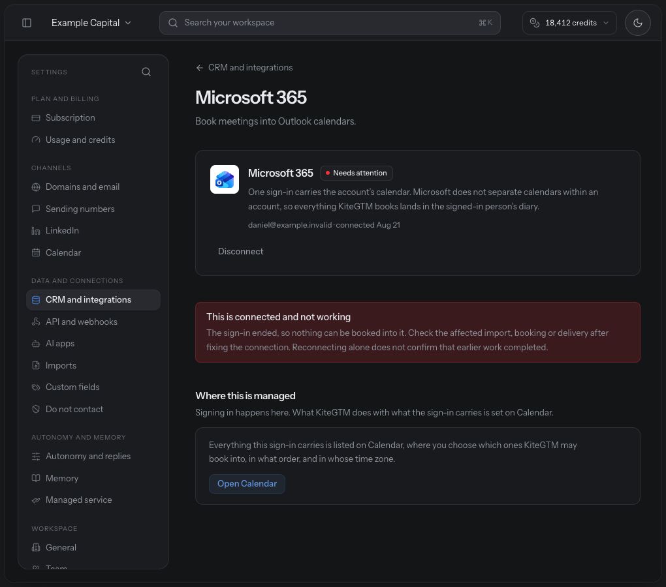Disconnect the Microsoft 365 account

point(240,252)
